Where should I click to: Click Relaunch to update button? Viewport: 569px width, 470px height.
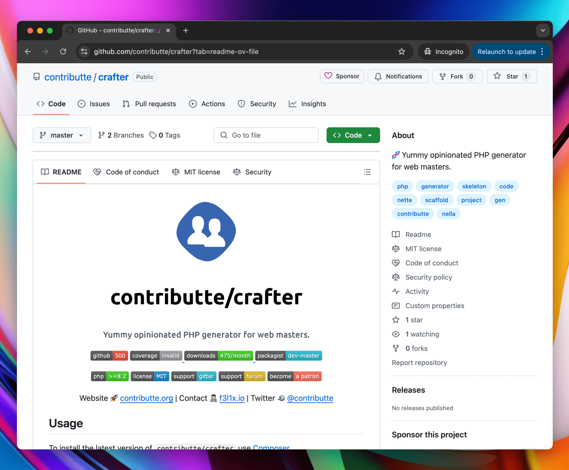coord(506,52)
